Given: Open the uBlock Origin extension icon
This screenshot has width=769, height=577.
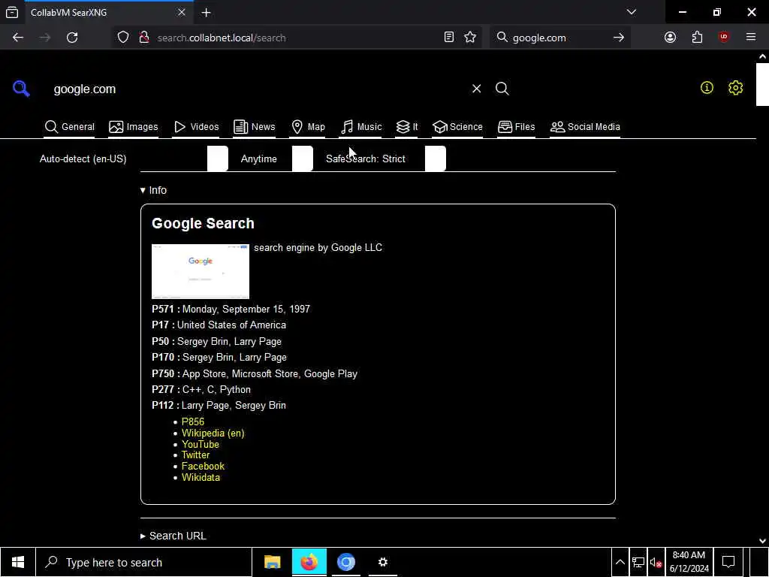Looking at the screenshot, I should pyautogui.click(x=724, y=38).
